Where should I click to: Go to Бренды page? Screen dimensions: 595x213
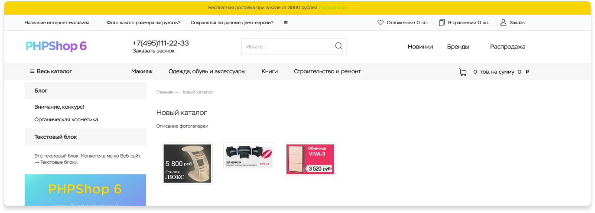458,47
